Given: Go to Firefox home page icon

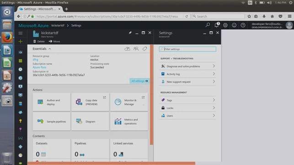Looking at the screenshot, I should point(272,16).
